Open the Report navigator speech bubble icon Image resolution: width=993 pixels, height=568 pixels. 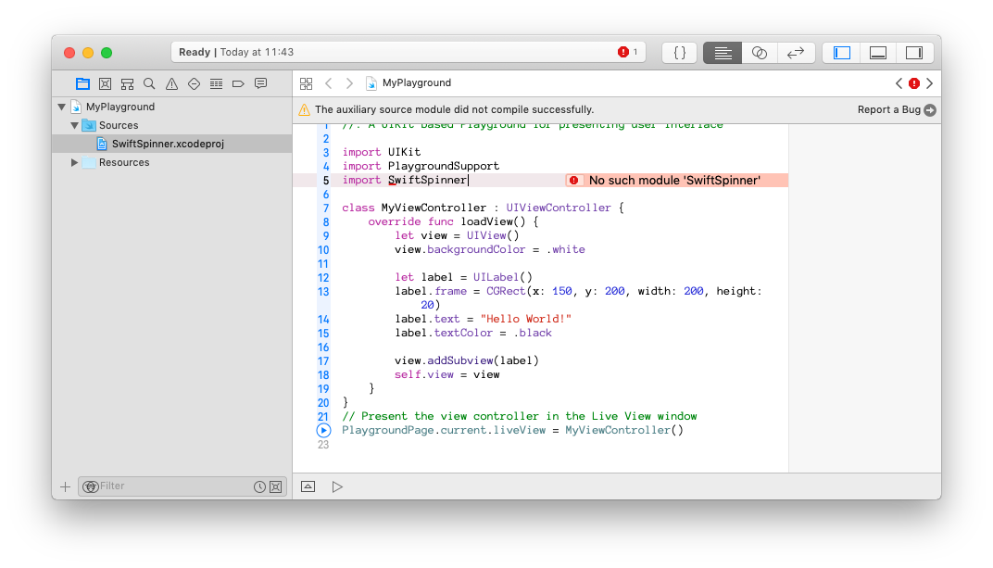click(260, 83)
